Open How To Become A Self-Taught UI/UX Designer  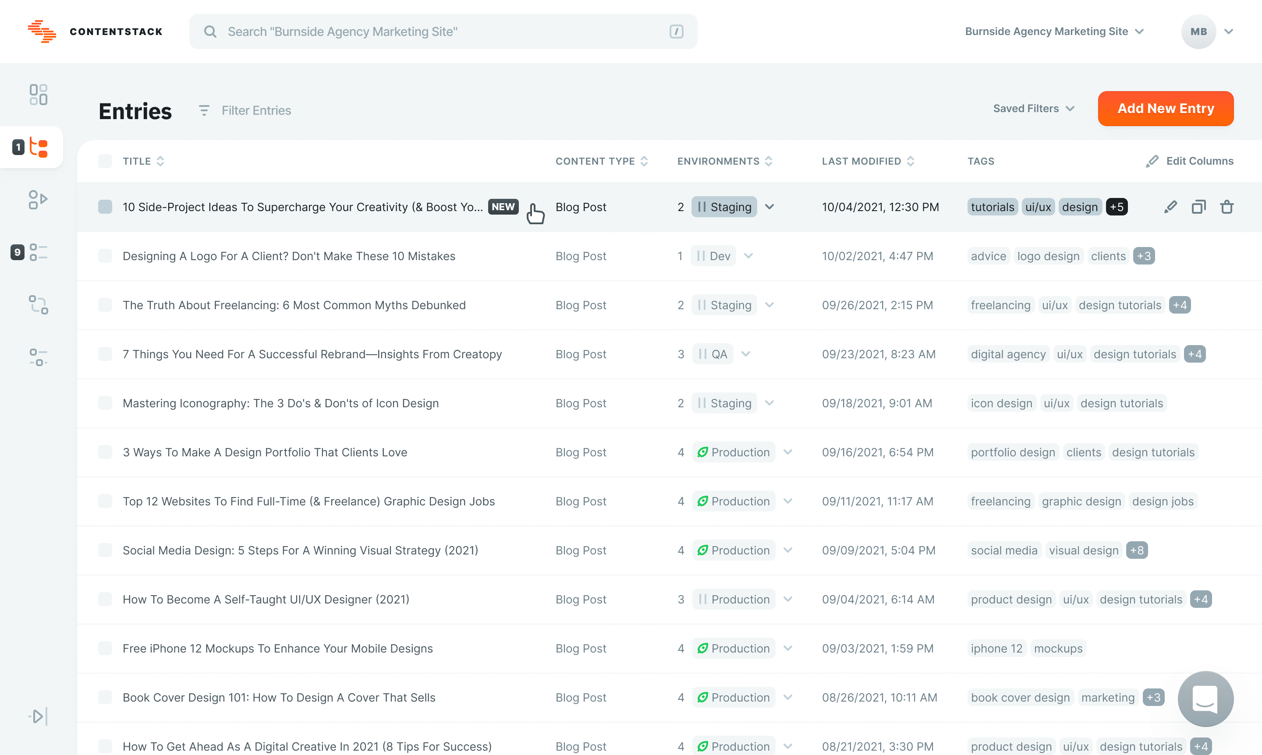click(266, 600)
